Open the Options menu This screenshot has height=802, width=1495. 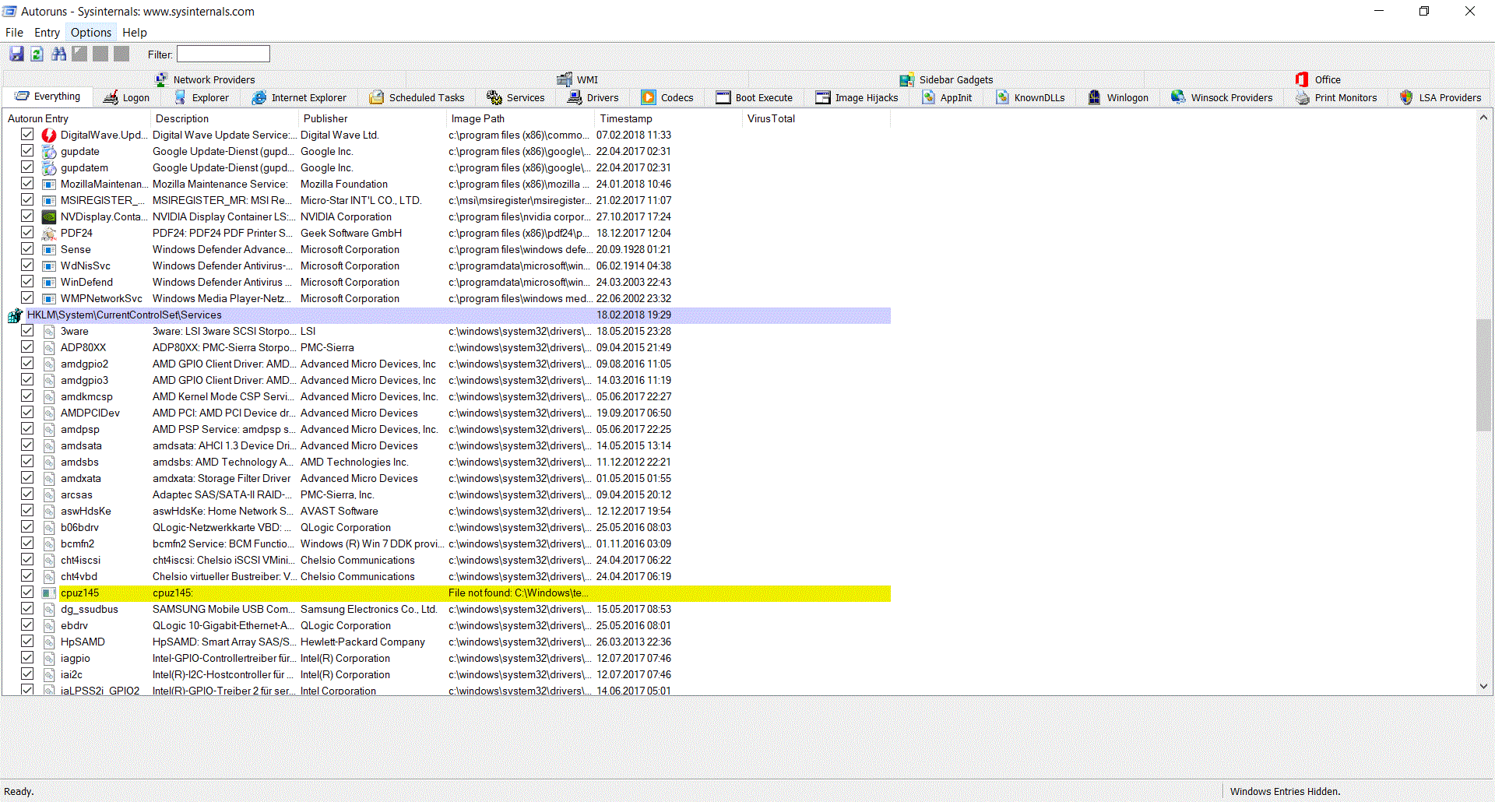(x=91, y=33)
